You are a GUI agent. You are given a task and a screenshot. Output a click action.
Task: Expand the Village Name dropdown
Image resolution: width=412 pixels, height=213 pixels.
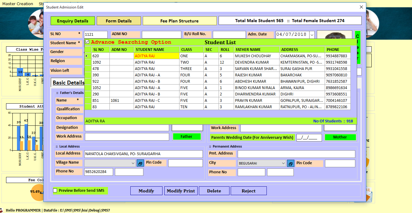point(133,163)
